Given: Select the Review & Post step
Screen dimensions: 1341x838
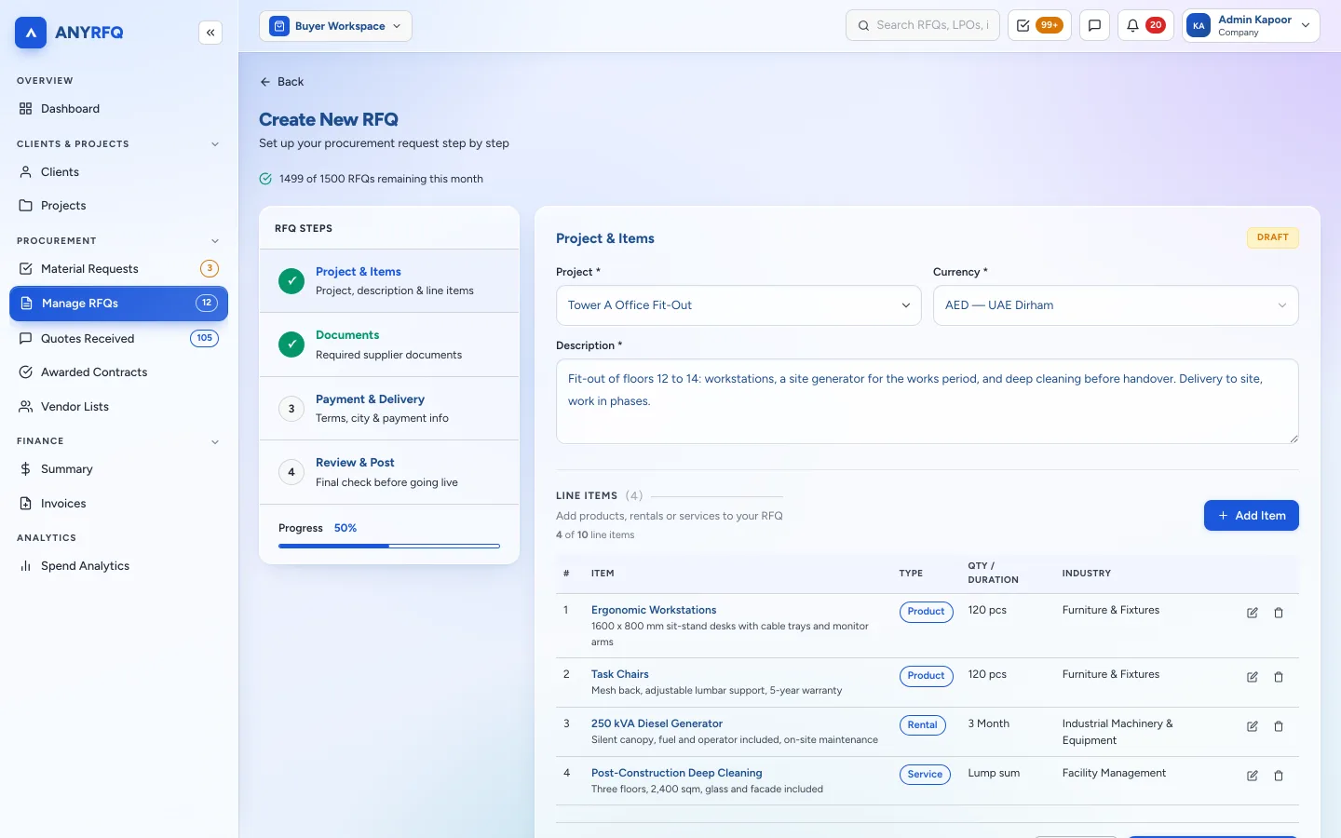Looking at the screenshot, I should click(389, 472).
